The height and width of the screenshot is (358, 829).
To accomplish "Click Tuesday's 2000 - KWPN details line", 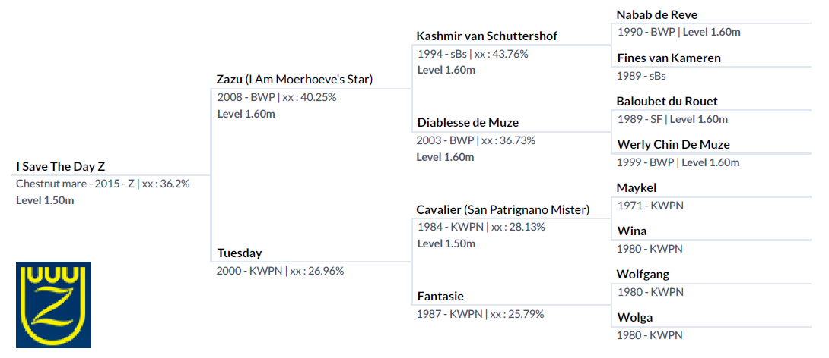I will [280, 271].
